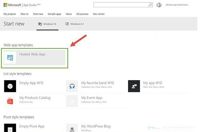Click the Windows 10 devices icon

pyautogui.click(x=40, y=24)
